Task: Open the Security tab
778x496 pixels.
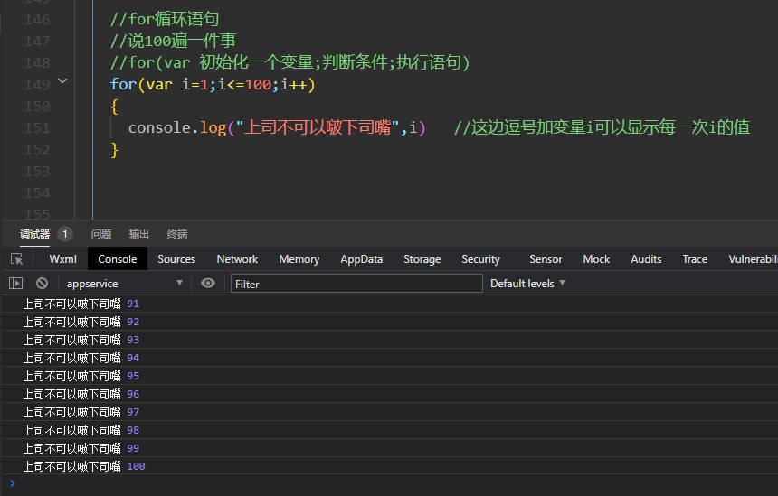Action: click(x=480, y=259)
